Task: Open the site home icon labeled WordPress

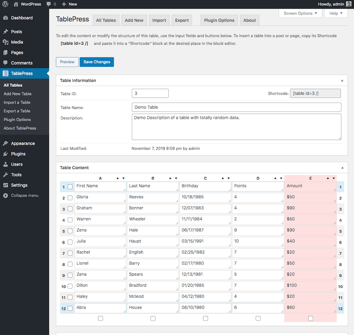Action: [16, 4]
